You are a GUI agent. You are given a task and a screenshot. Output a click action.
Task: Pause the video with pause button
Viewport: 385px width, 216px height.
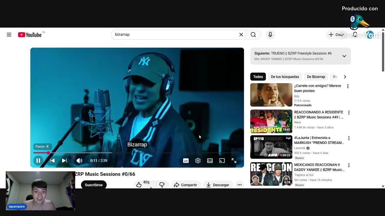[x=38, y=160]
